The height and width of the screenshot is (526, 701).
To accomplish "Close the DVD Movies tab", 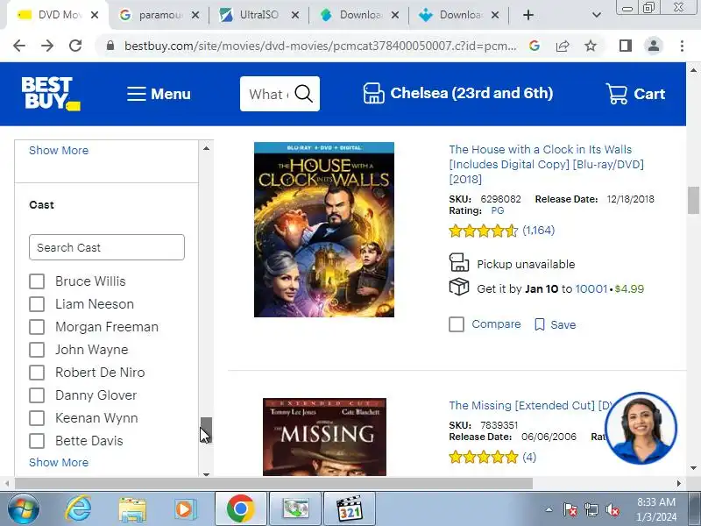I will (x=95, y=15).
